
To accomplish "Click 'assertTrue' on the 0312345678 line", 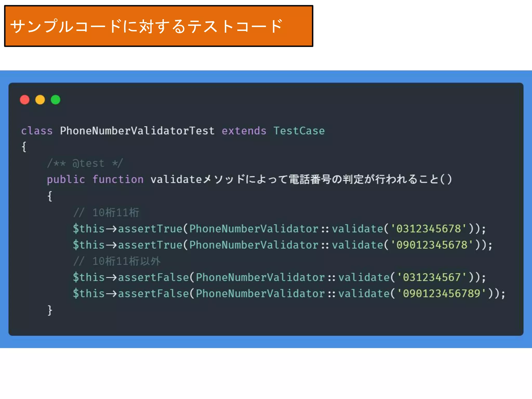I will [x=150, y=229].
